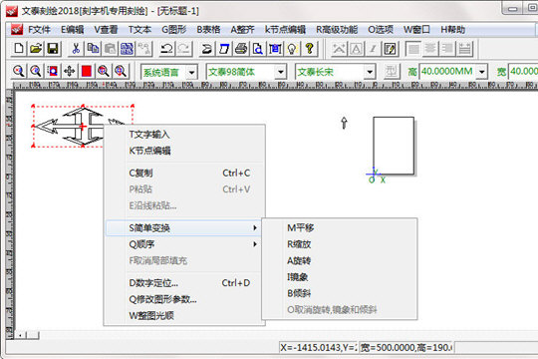This screenshot has width=538, height=359.
Task: Open the 文泰98简体 font dropdown
Action: pos(281,72)
